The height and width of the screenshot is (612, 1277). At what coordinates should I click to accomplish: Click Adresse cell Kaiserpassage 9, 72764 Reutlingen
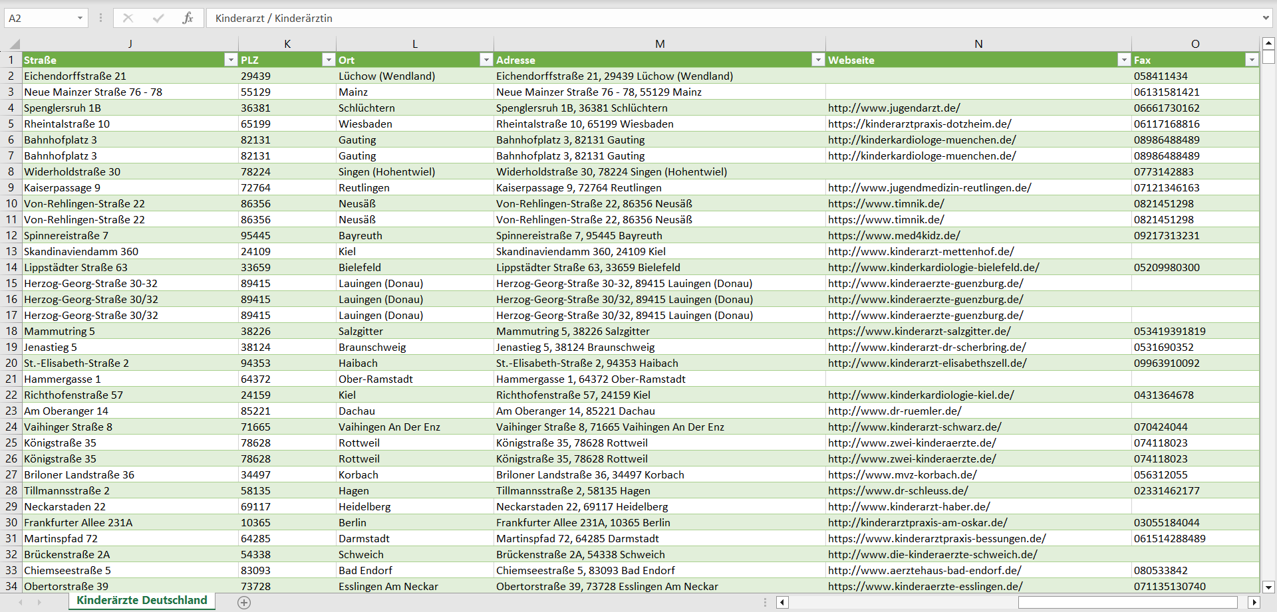tap(660, 187)
